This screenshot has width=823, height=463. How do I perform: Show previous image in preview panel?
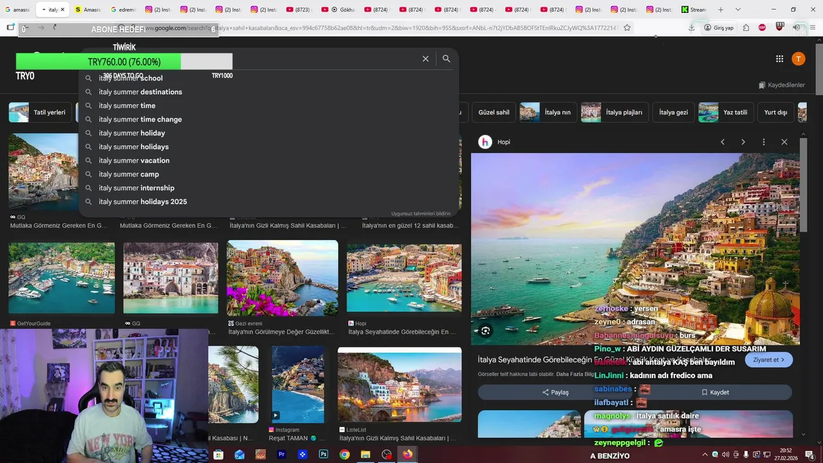coord(722,142)
